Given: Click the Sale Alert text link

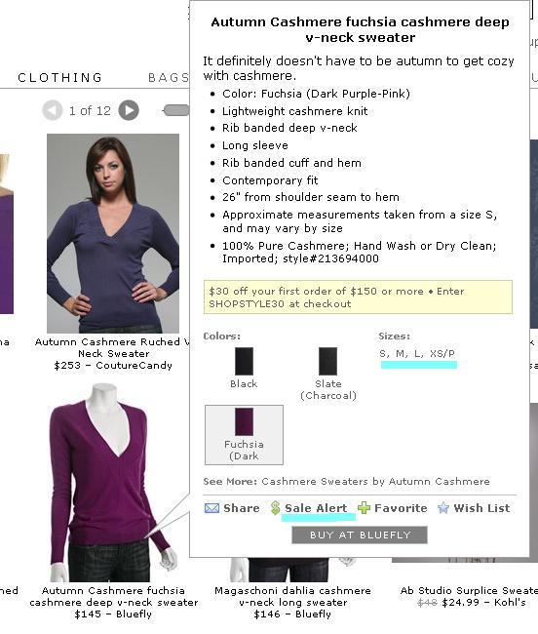Looking at the screenshot, I should click(x=316, y=508).
